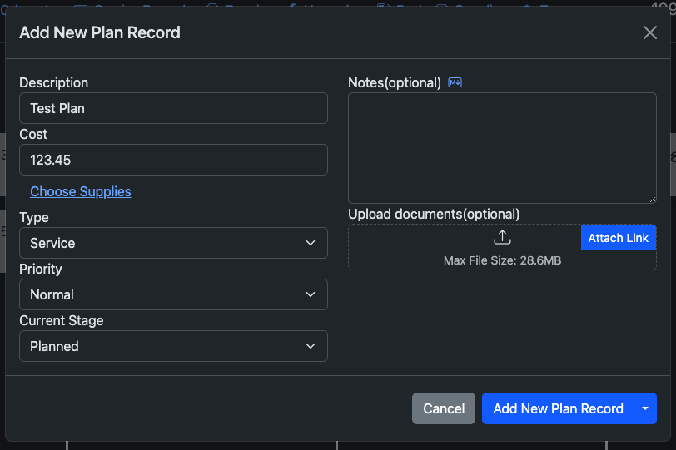
Task: Focus the Description field containing Test Plan
Action: point(173,108)
